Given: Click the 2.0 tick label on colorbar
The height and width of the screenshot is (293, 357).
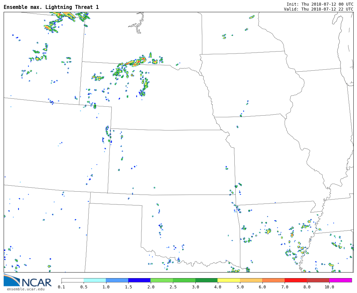Looking at the screenshot, I should (150, 287).
